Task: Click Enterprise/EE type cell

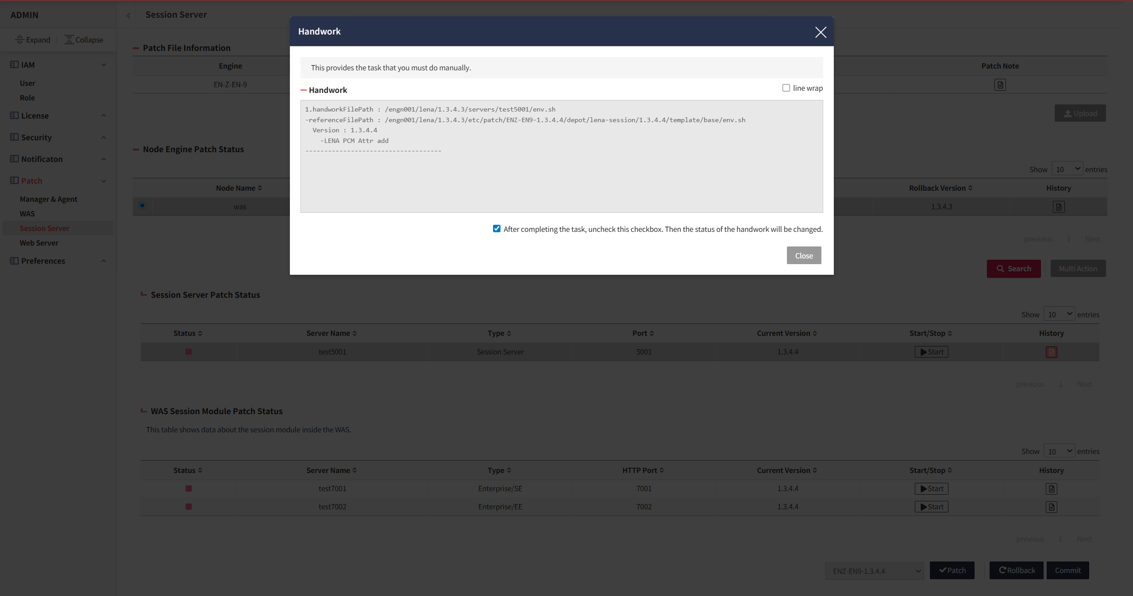Action: click(x=500, y=507)
